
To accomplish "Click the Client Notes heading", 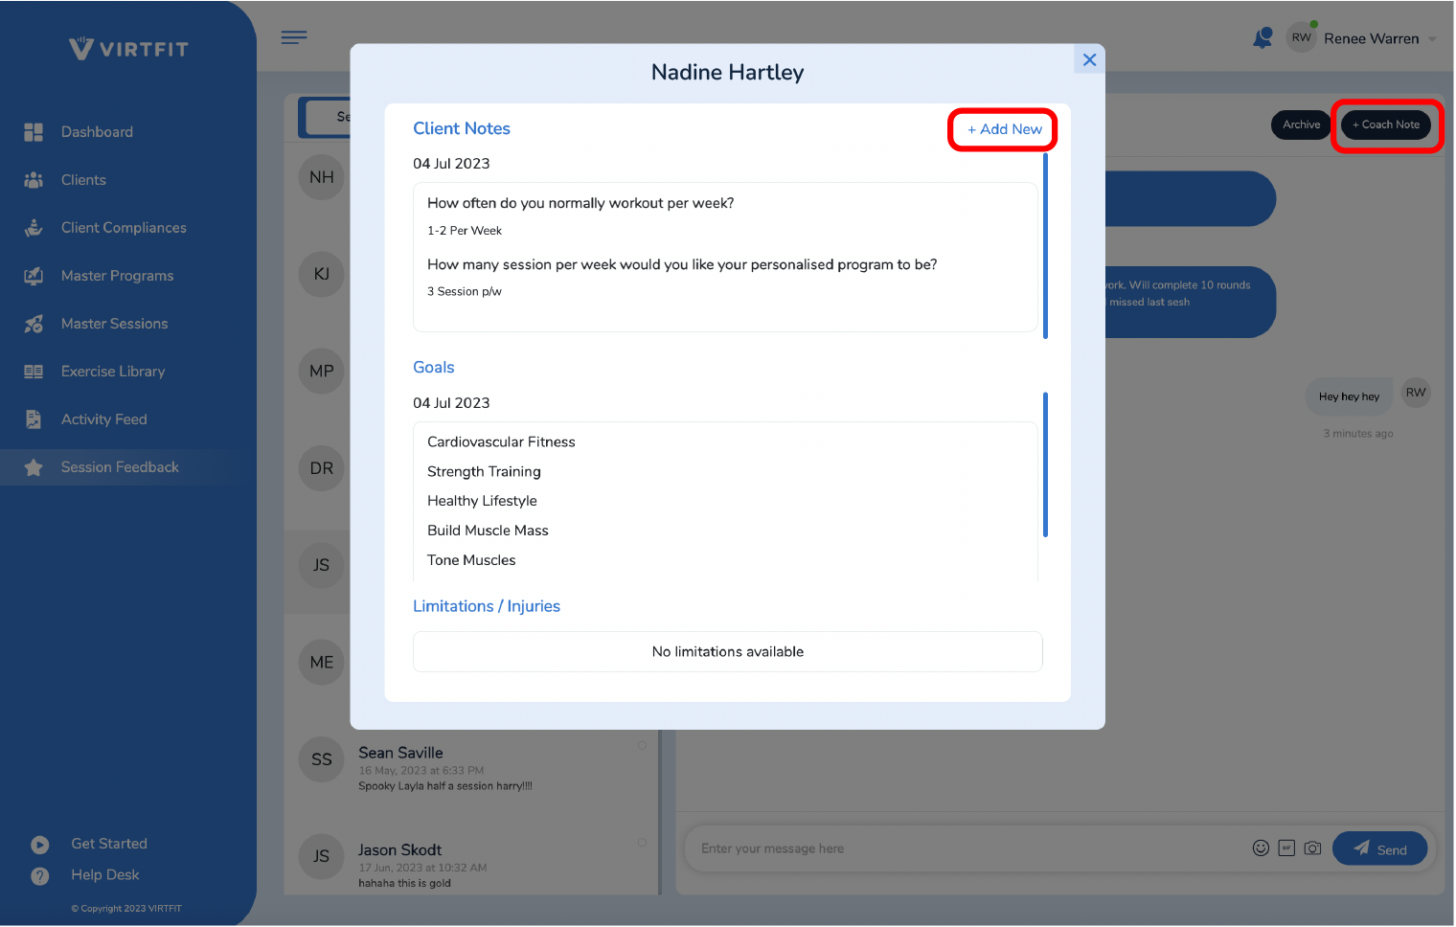I will point(462,128).
